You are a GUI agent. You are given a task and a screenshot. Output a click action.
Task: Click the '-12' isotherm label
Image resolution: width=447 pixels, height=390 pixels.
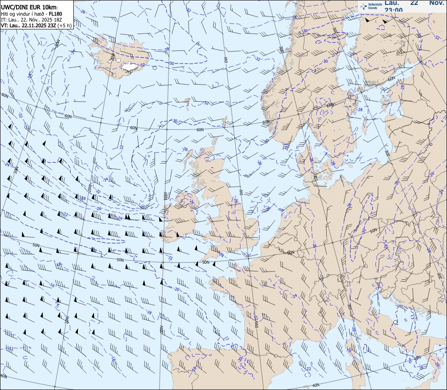11,349
